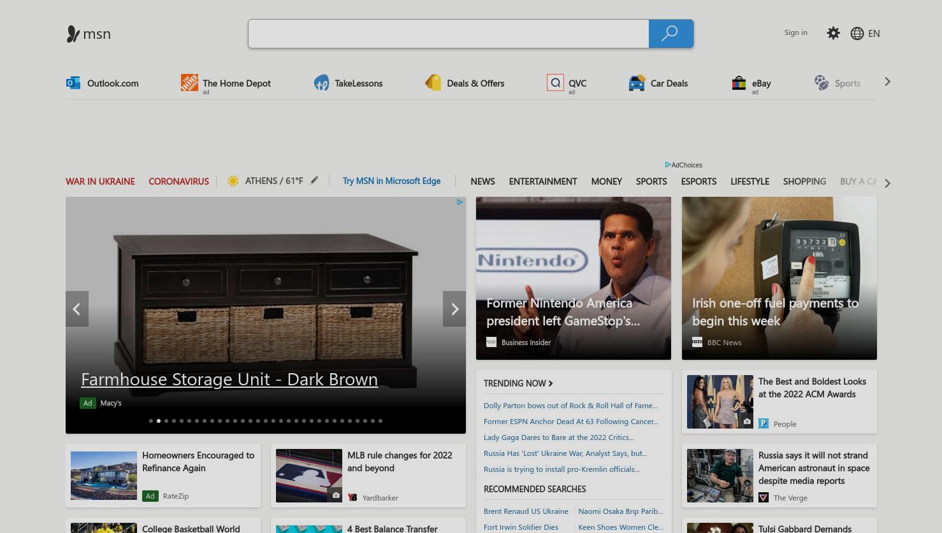
Task: Click the eBay shopping bag icon
Action: click(x=739, y=83)
